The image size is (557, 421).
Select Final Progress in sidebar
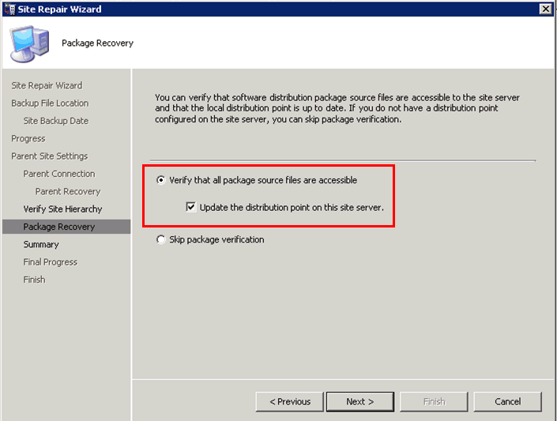tap(50, 262)
